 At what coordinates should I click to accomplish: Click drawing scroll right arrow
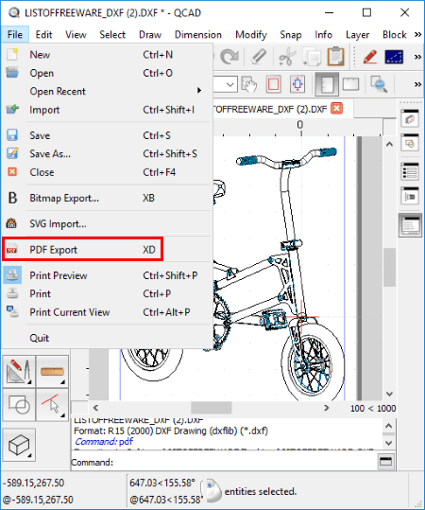(x=326, y=408)
